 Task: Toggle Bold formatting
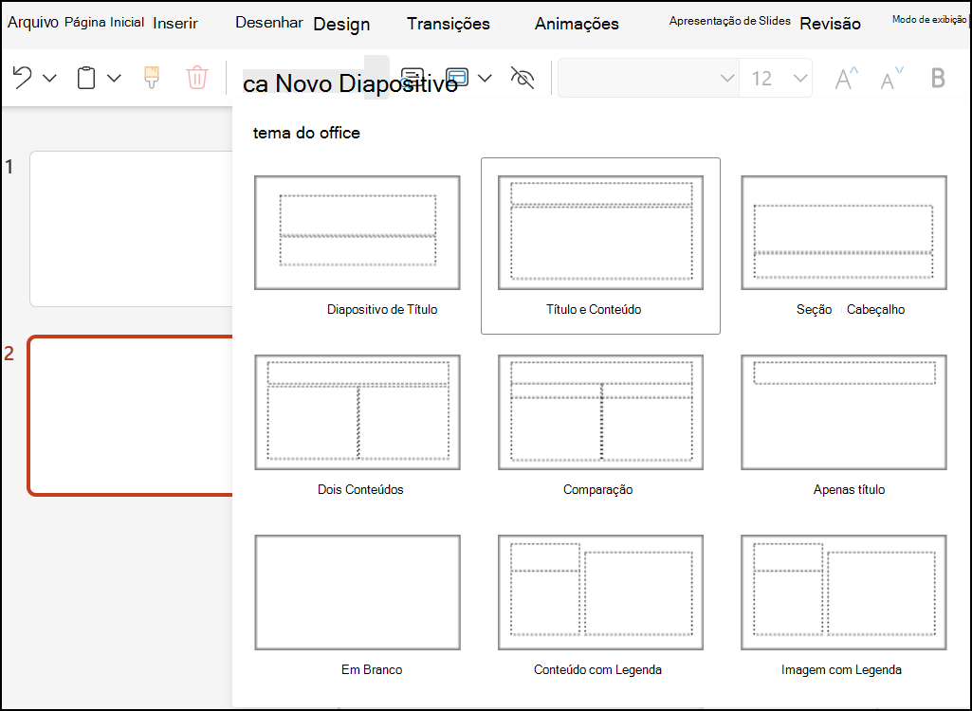(938, 78)
